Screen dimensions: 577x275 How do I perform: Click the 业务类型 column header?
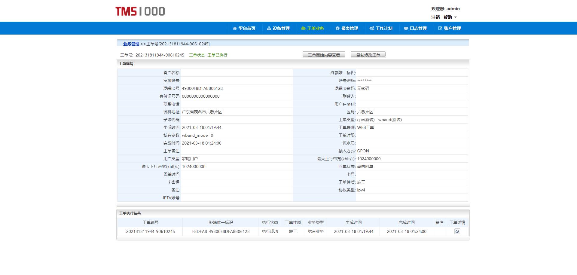click(316, 222)
